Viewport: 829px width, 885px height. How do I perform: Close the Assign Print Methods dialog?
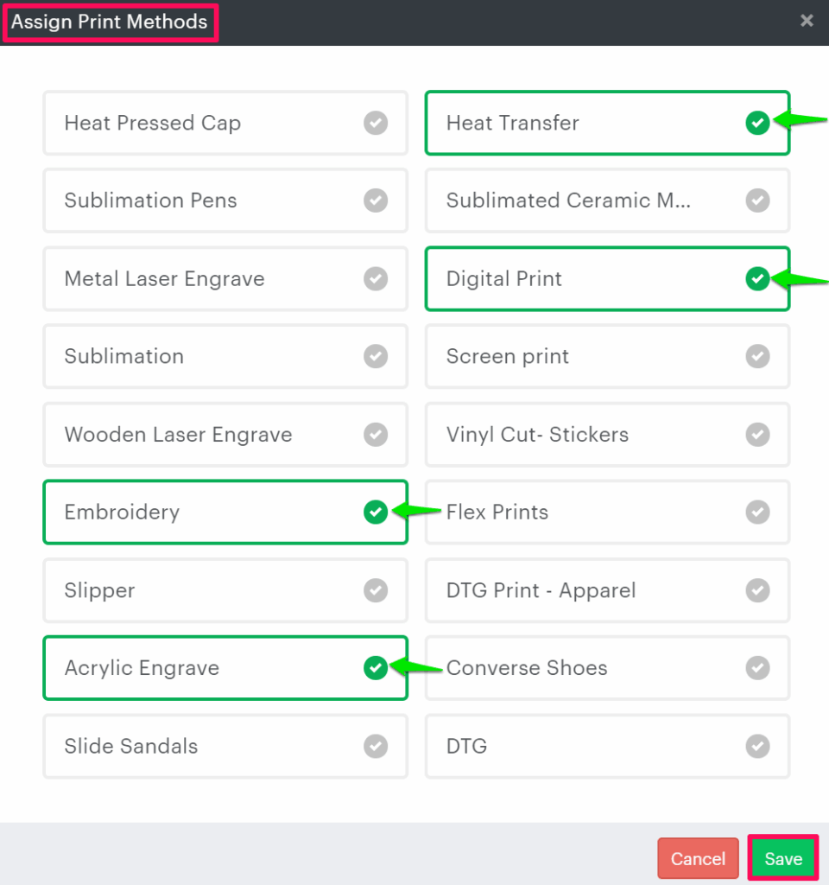[x=807, y=21]
